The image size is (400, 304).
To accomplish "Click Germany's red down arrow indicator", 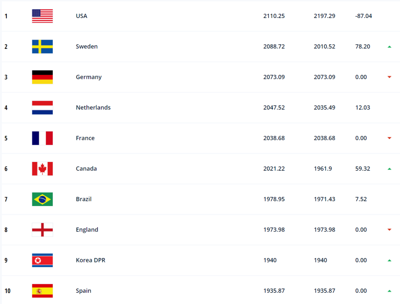I will [x=389, y=77].
